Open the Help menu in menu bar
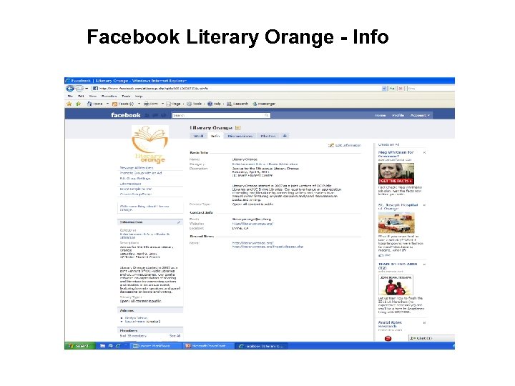515x386 pixels. click(139, 96)
